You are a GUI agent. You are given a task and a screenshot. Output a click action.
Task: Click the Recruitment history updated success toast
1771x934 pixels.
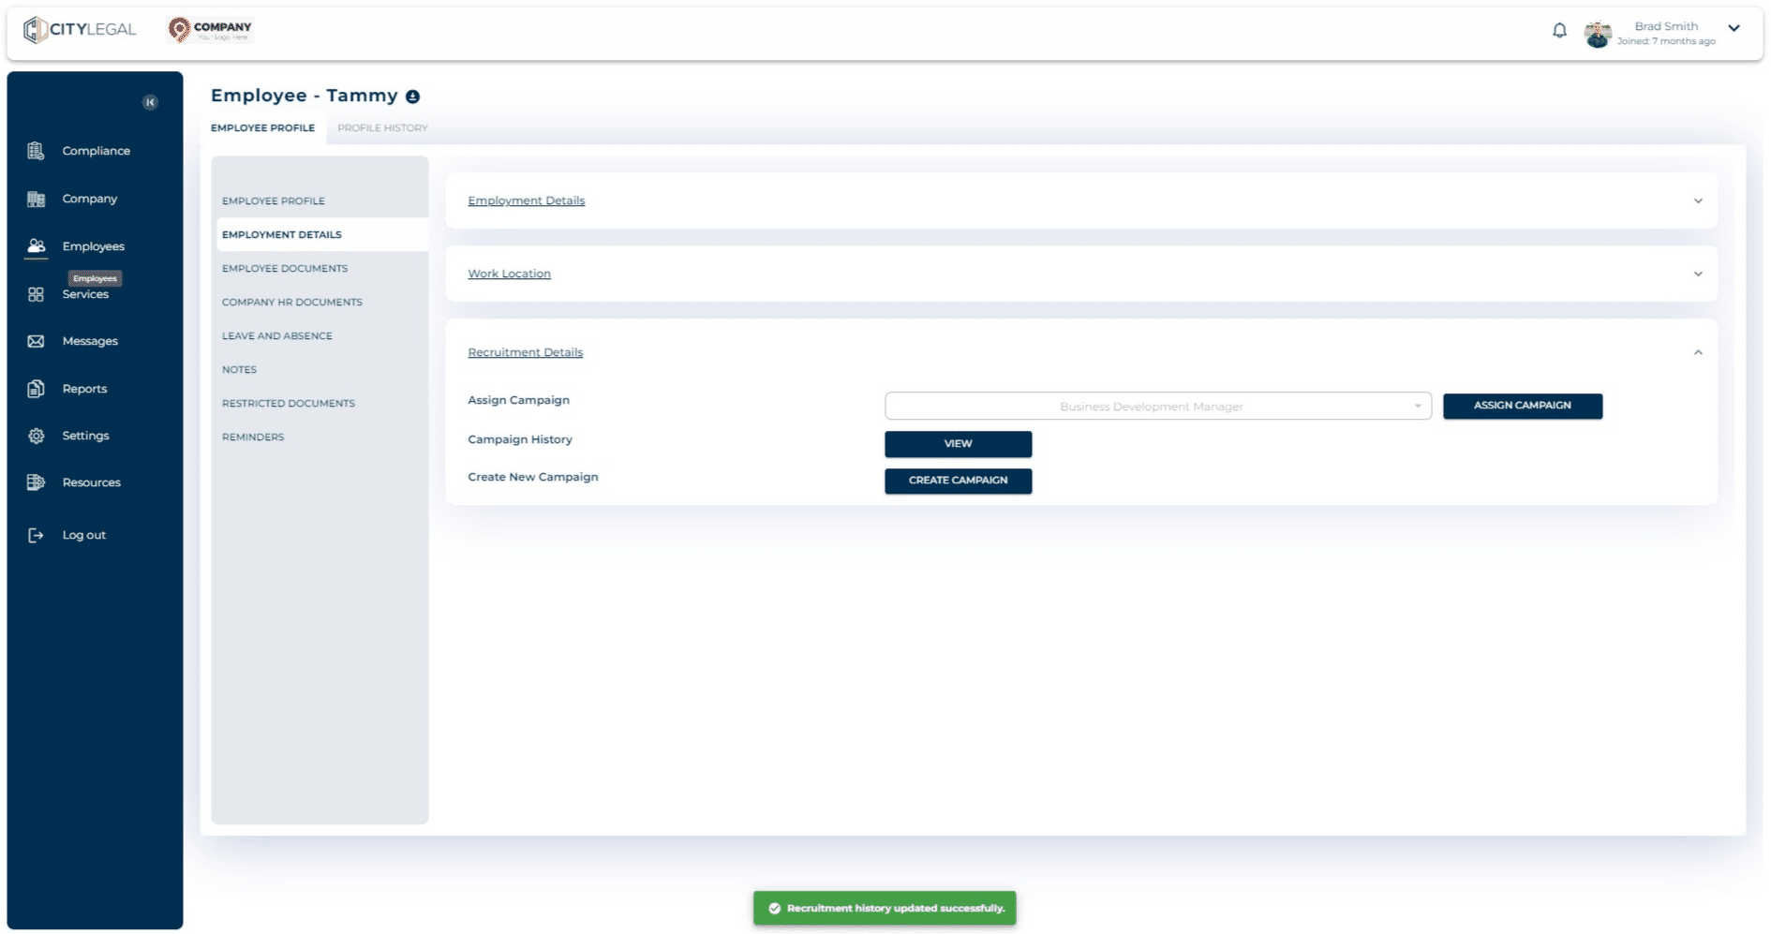pyautogui.click(x=885, y=909)
